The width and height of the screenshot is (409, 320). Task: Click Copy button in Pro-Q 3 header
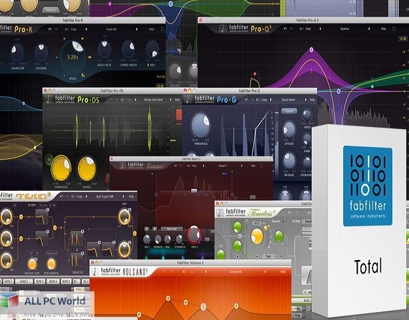point(309,29)
